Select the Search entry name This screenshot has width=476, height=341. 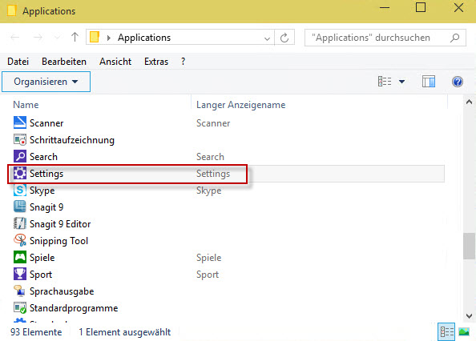43,157
